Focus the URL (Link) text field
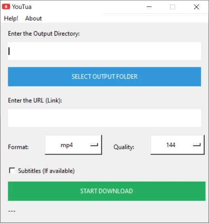The image size is (209, 223). (x=104, y=118)
